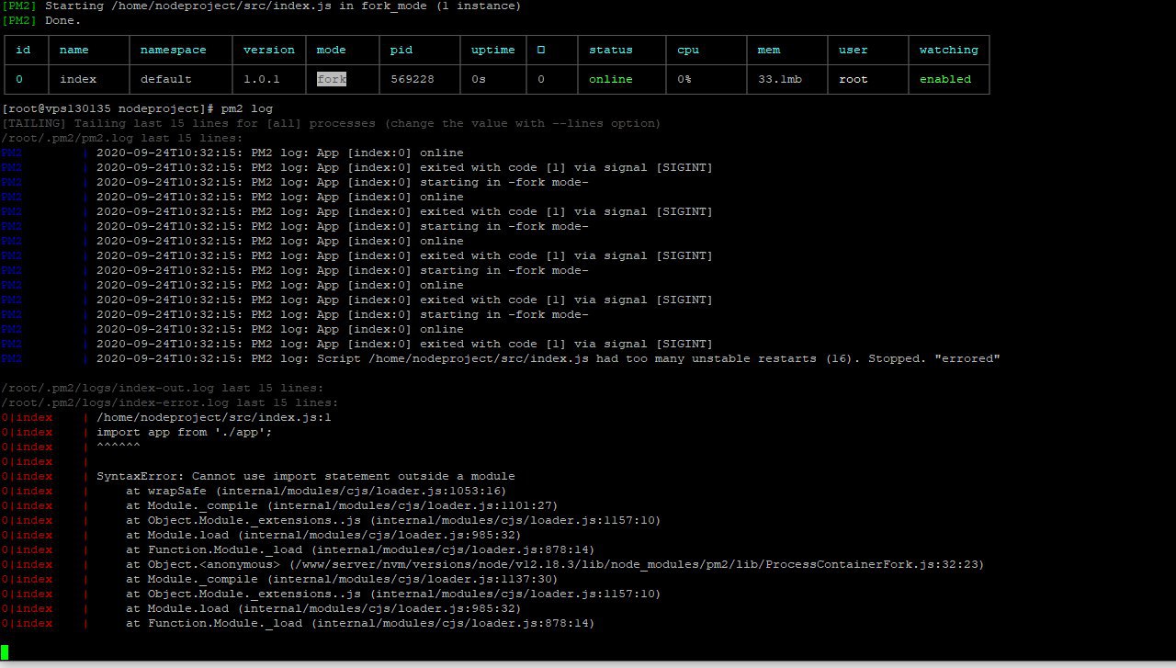Click the 'enabled' watching cell
This screenshot has width=1176, height=668.
click(x=945, y=79)
